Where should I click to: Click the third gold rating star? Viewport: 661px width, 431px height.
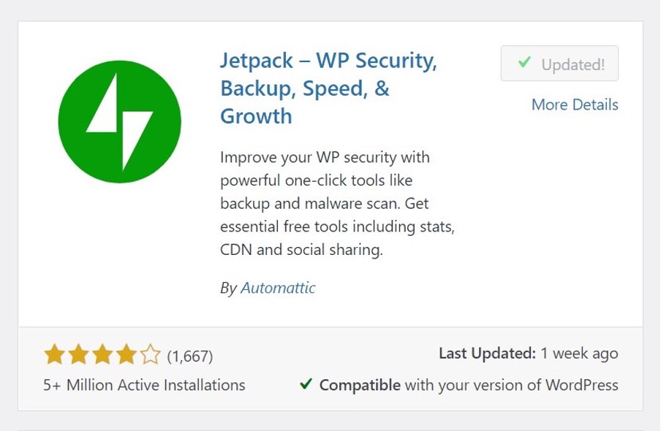tap(102, 356)
